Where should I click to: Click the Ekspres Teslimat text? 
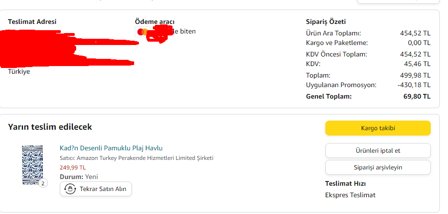350,195
